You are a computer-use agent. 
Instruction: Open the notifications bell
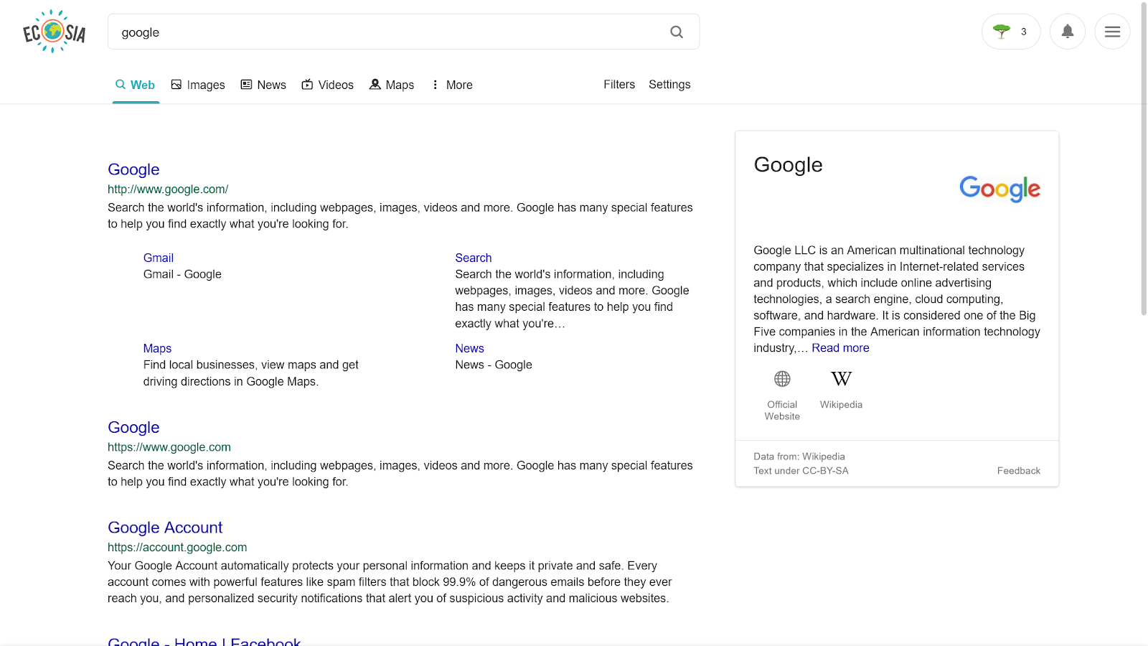1068,32
